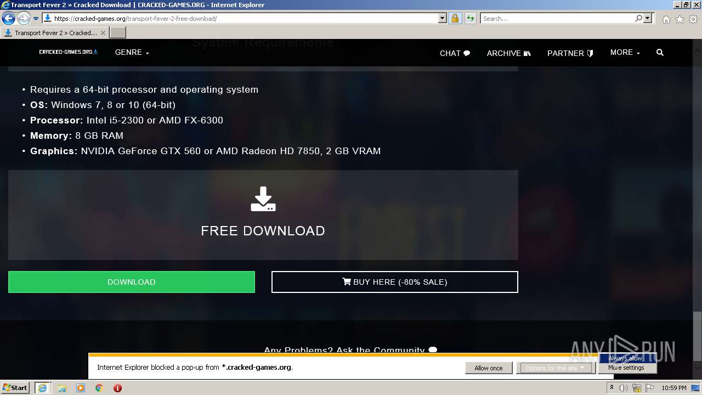Click the Processor requirement line
The width and height of the screenshot is (702, 395).
click(127, 120)
